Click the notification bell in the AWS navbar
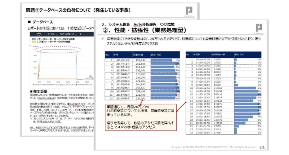Viewport: 289px width, 155px height. (81, 34)
